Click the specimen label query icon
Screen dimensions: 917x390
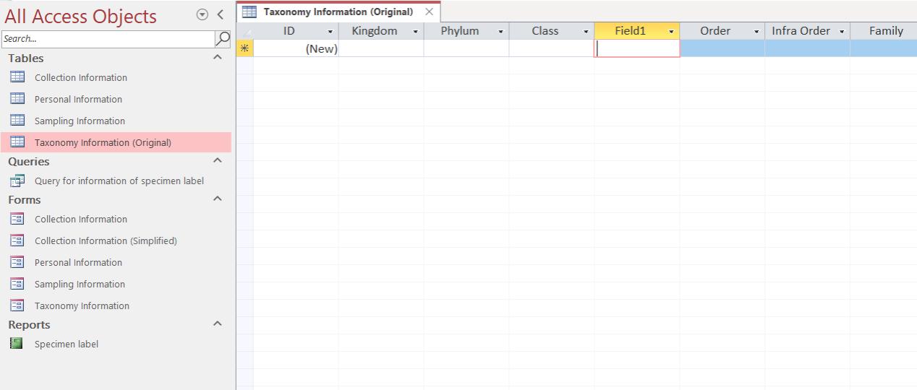click(17, 181)
